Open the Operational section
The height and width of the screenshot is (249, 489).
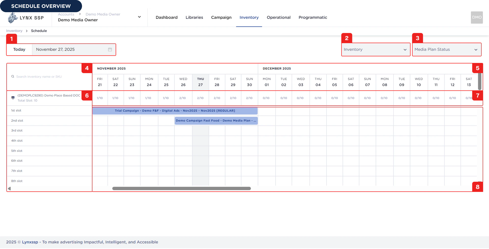pyautogui.click(x=278, y=17)
